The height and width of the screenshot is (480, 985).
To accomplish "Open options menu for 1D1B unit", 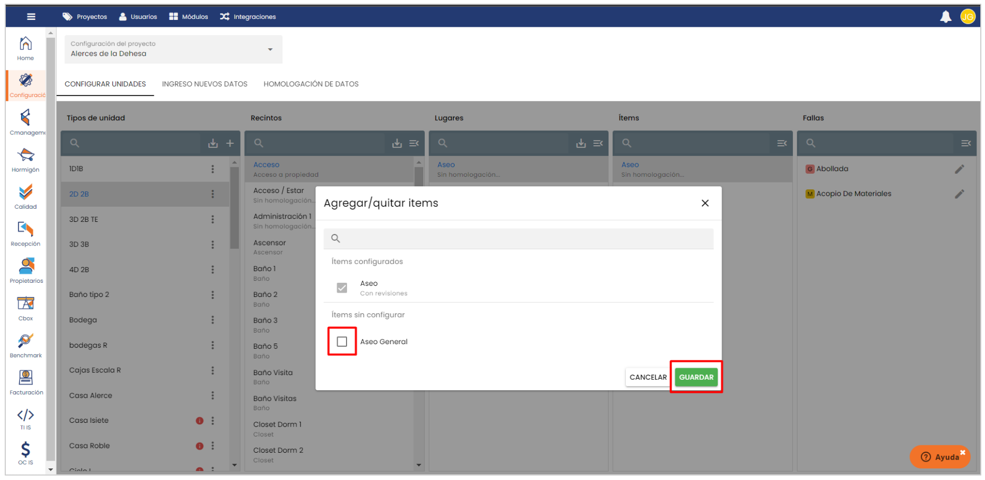I will pos(213,169).
